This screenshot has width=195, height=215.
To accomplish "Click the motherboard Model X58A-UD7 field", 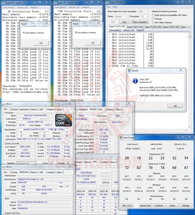I will click(34, 183).
